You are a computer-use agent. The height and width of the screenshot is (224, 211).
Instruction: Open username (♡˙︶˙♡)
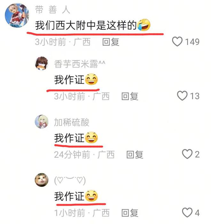click(70, 180)
